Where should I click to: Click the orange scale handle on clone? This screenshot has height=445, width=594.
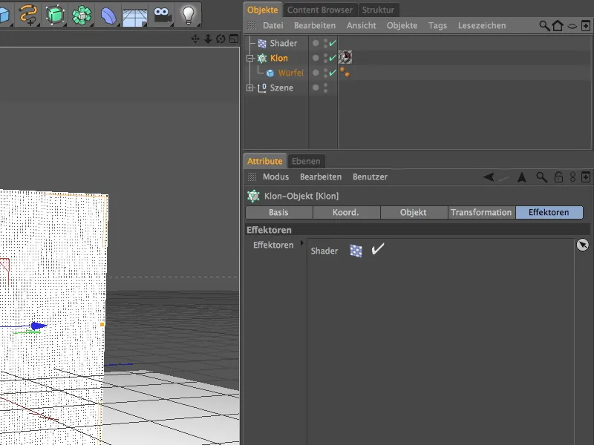pyautogui.click(x=102, y=324)
